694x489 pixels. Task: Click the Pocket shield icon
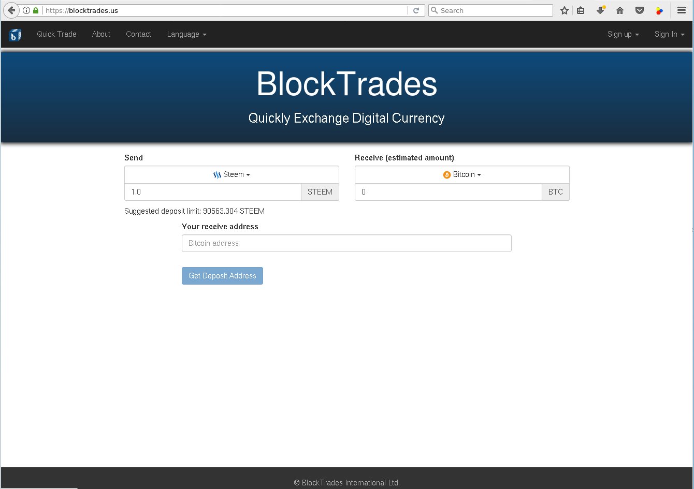click(640, 10)
